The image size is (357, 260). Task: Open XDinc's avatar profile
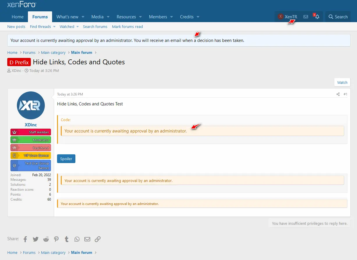pyautogui.click(x=31, y=105)
